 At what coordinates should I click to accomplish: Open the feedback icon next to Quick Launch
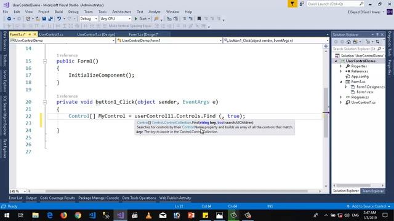[x=302, y=4]
